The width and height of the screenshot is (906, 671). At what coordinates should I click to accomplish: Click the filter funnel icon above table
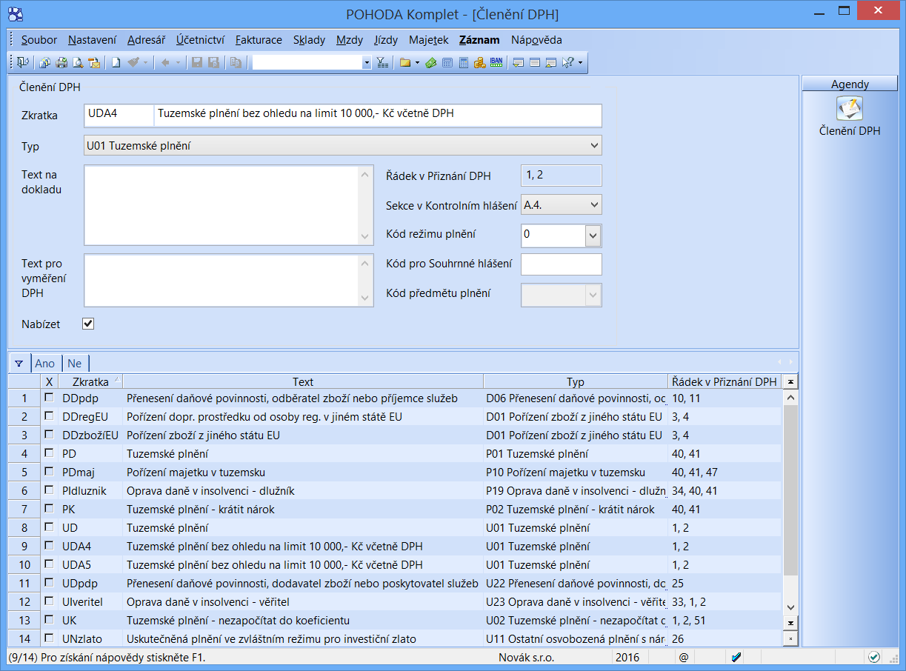(19, 364)
